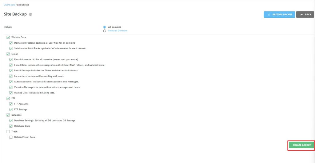
Task: Toggle the Mailing Lists checkbox
Action: tap(11, 93)
